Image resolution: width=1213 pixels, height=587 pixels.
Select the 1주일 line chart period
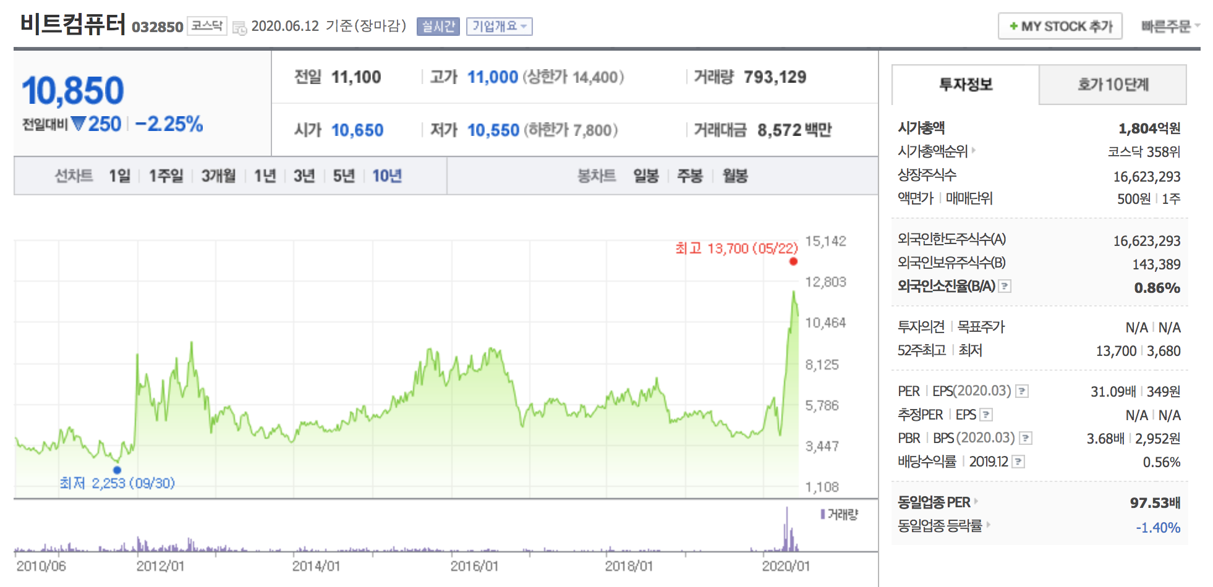[x=166, y=176]
